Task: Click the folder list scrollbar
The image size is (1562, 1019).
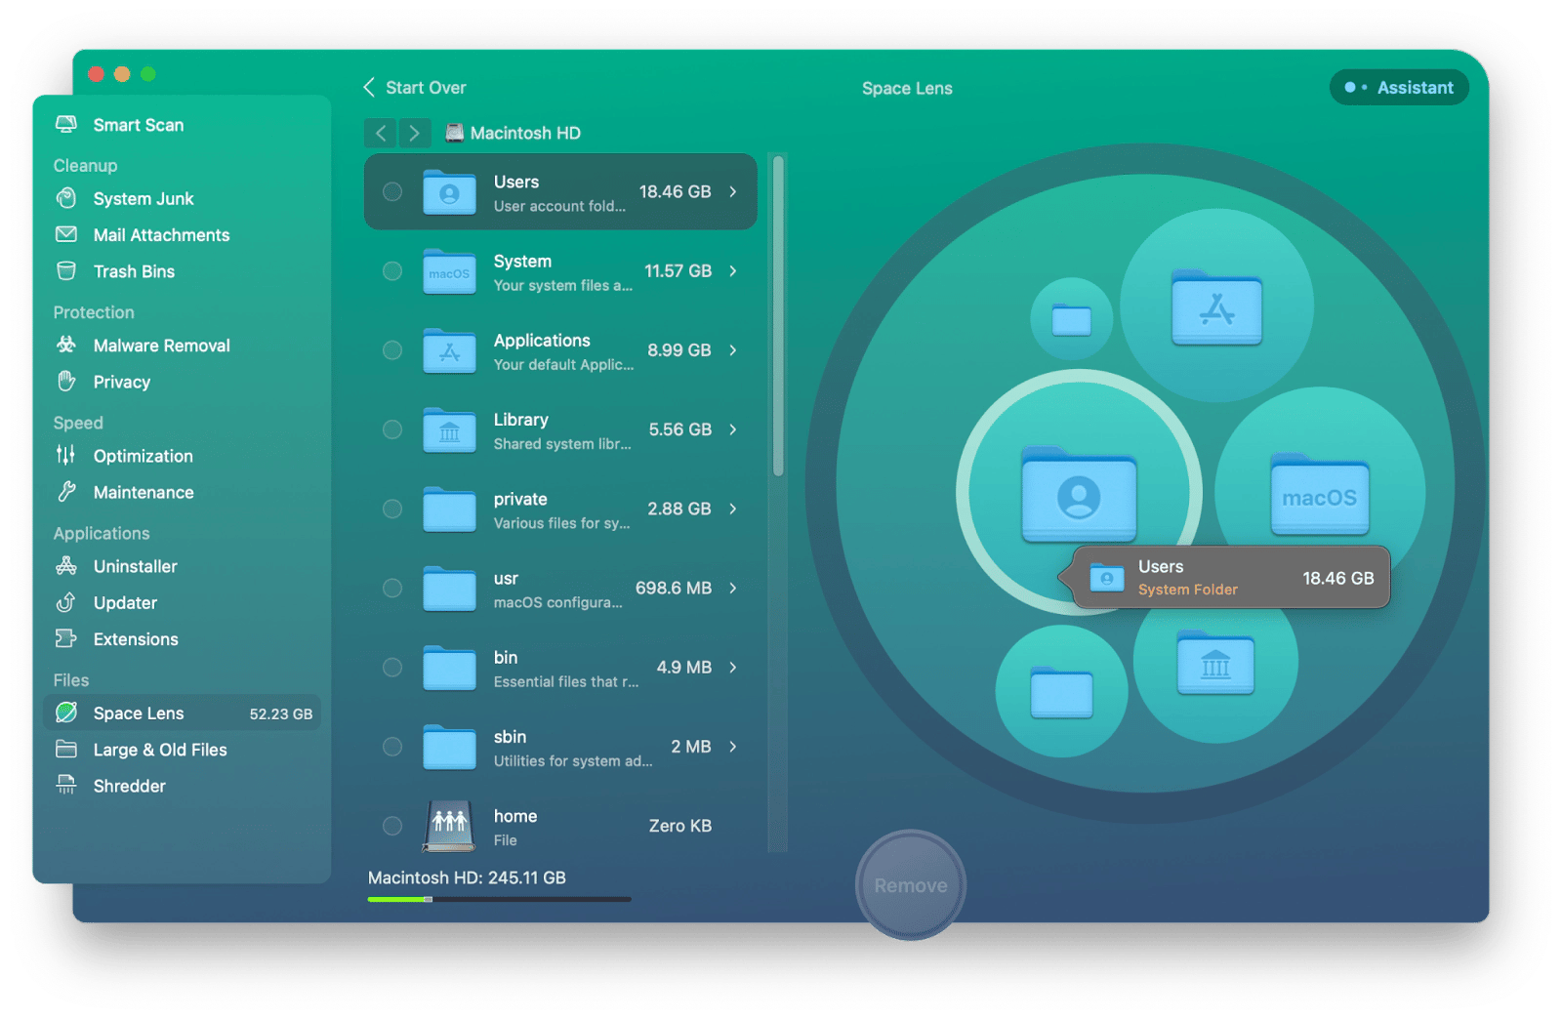Action: [778, 316]
